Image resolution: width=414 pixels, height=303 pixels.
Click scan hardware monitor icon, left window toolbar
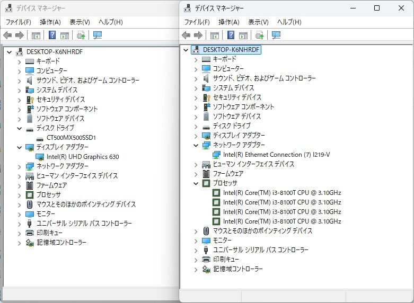[98, 35]
